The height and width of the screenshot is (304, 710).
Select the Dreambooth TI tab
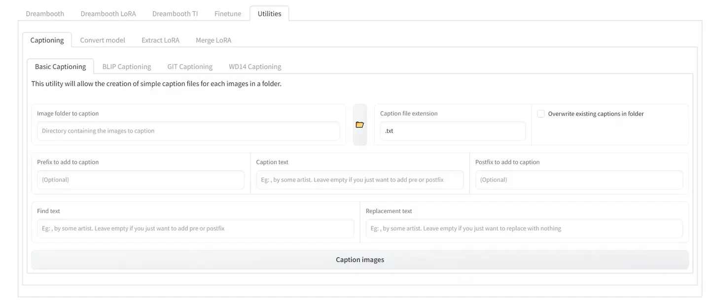pyautogui.click(x=175, y=14)
